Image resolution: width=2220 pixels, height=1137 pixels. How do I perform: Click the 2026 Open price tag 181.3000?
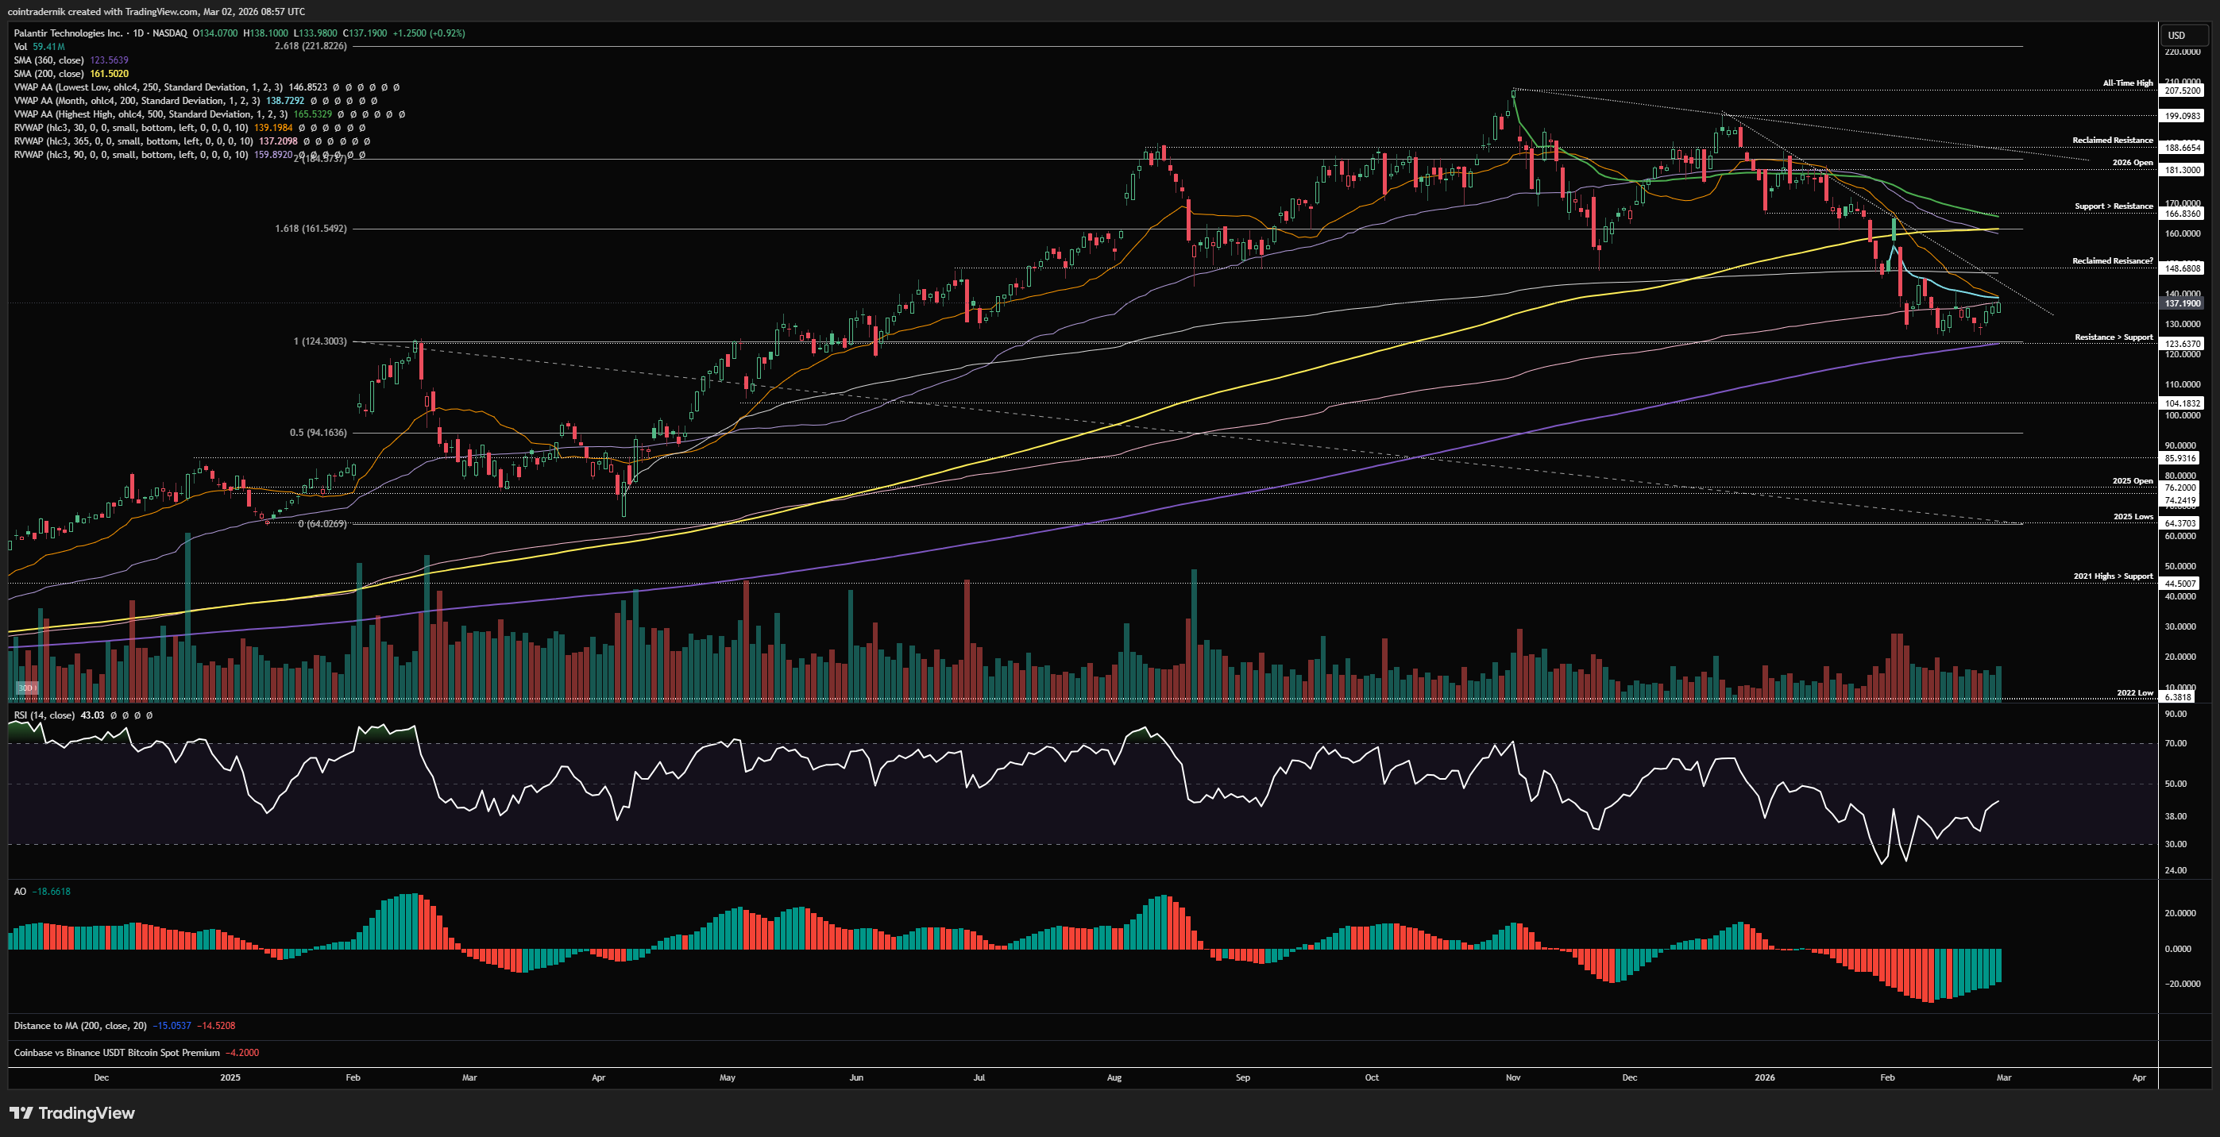(2182, 170)
